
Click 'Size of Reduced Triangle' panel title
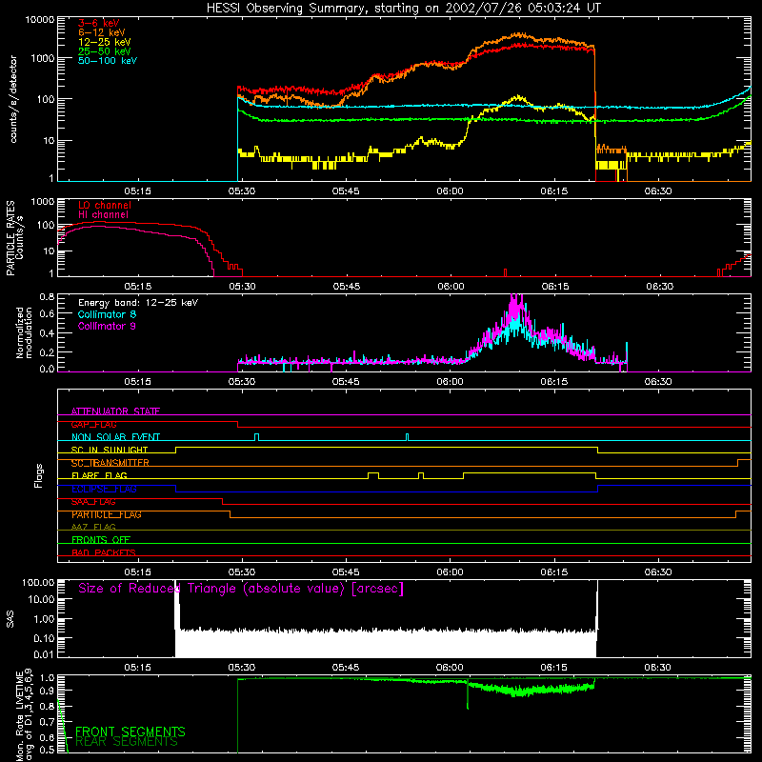241,589
